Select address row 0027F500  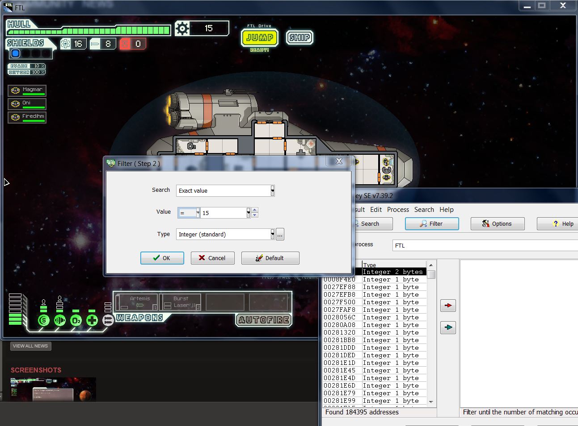(x=375, y=302)
